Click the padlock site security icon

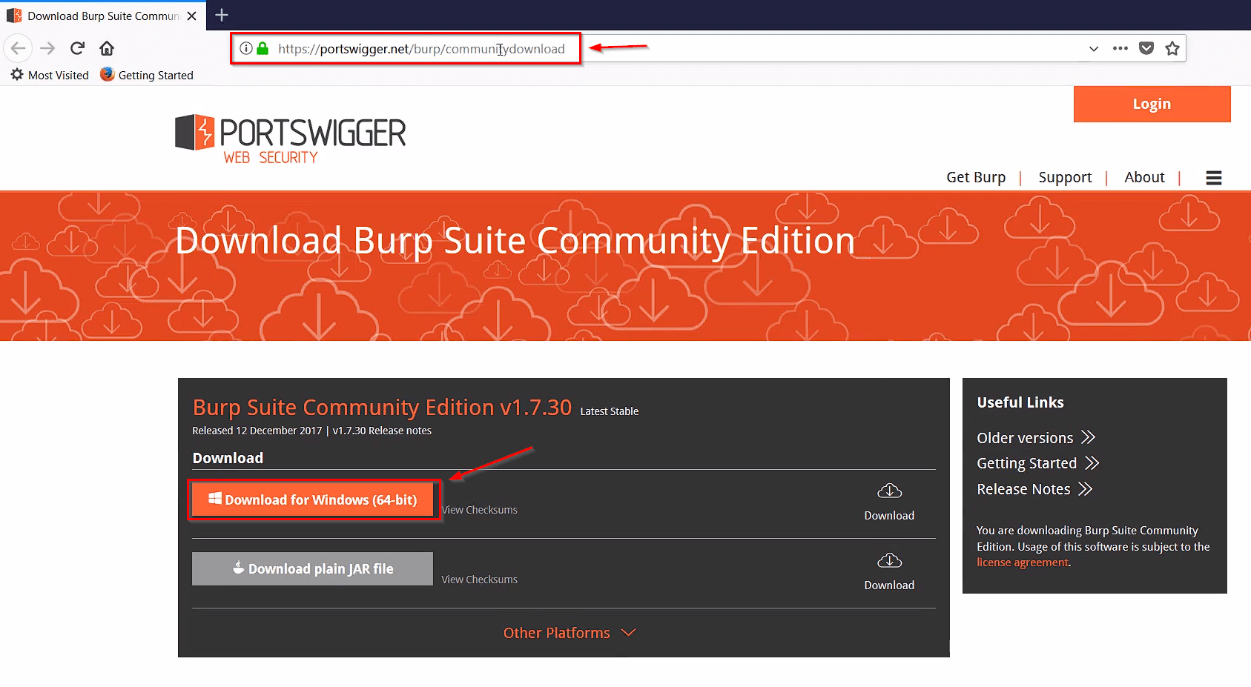(x=263, y=49)
